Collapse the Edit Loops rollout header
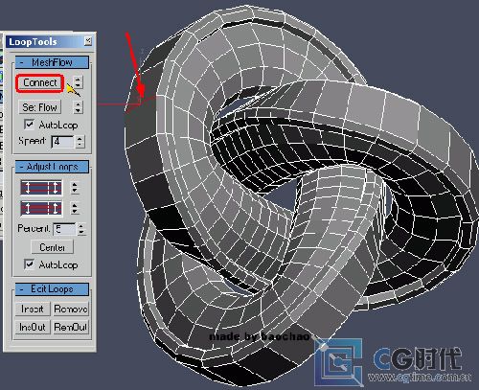The image size is (479, 390). 52,289
